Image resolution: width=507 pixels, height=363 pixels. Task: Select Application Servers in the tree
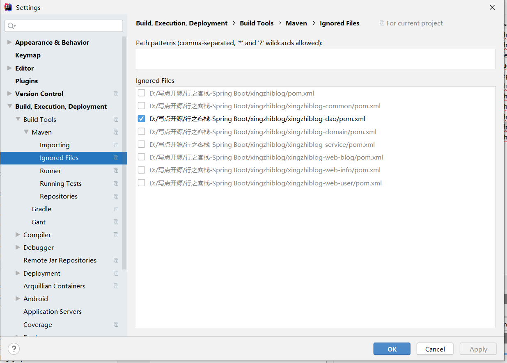(x=53, y=312)
